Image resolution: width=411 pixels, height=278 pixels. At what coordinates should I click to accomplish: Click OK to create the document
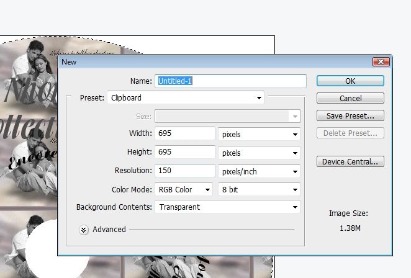tap(350, 81)
